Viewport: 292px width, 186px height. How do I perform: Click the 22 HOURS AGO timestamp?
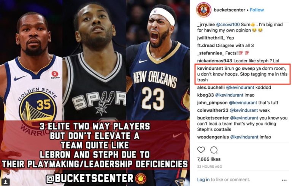click(210, 167)
